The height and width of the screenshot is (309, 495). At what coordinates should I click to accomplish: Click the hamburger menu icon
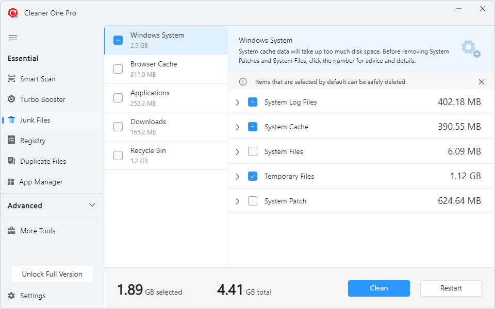(x=13, y=38)
